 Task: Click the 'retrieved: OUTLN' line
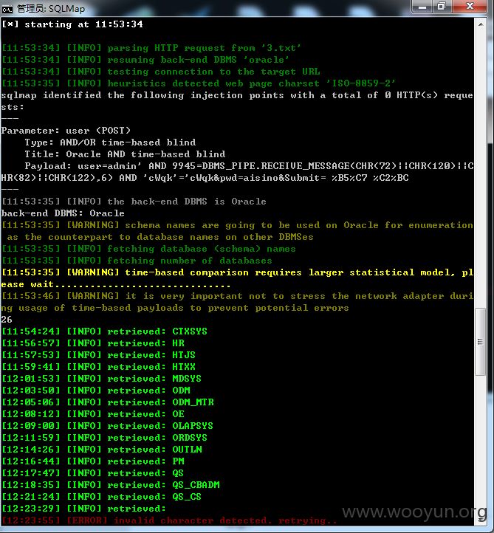[102, 450]
